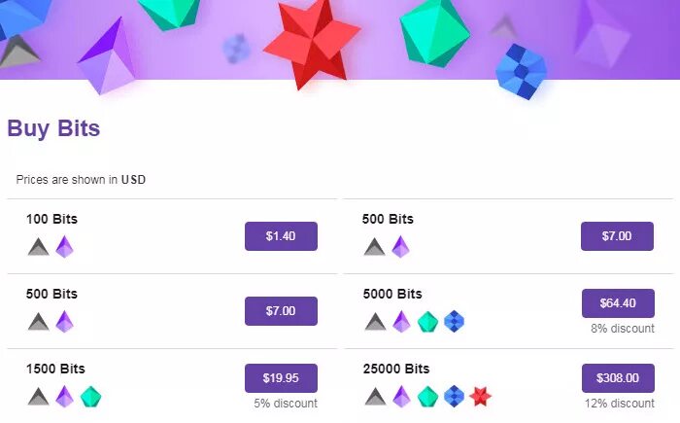The height and width of the screenshot is (423, 680).
Task: Click the 5% discount label
Action: [286, 404]
